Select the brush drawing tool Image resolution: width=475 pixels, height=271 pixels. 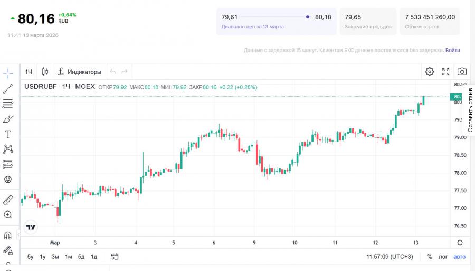[8, 119]
